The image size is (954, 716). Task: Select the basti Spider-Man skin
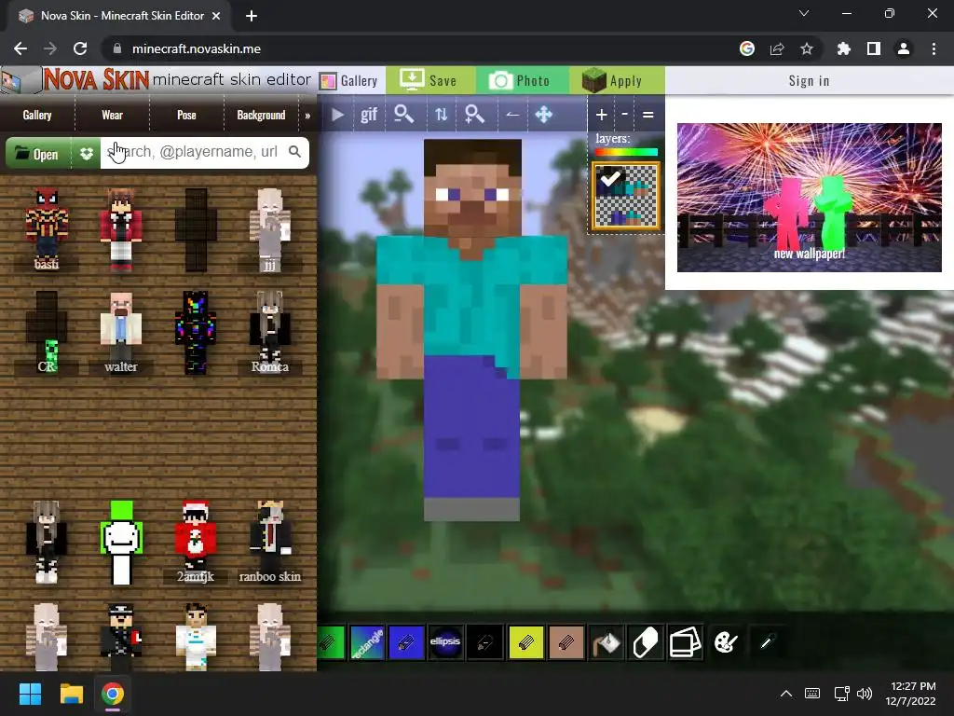point(47,229)
